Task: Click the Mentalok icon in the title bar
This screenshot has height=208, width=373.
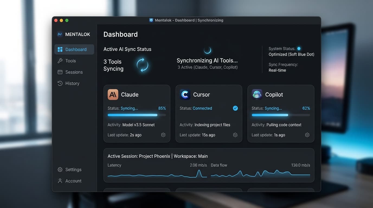Action: 151,20
